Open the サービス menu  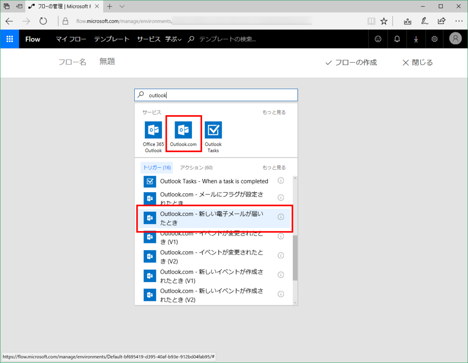coord(149,39)
